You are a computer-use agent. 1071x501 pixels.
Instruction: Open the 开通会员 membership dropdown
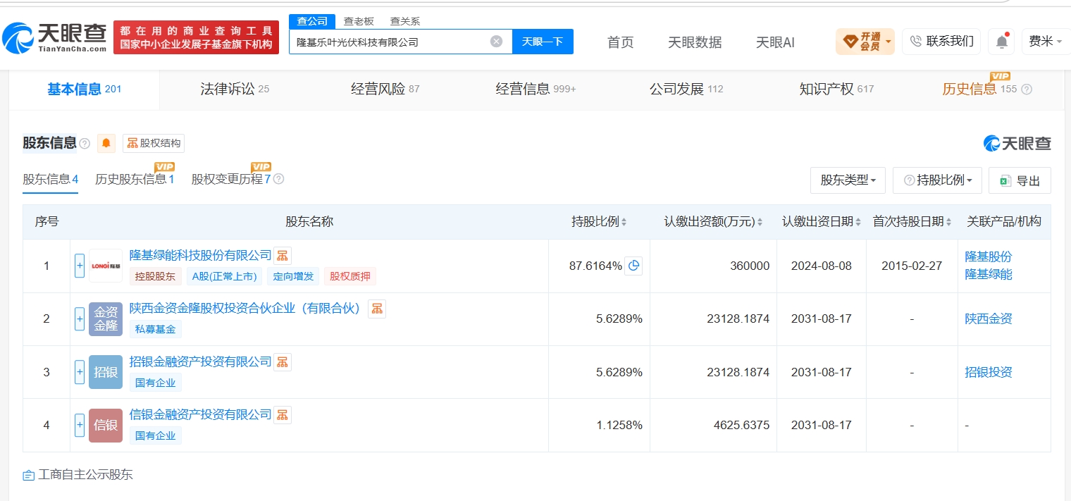(865, 42)
